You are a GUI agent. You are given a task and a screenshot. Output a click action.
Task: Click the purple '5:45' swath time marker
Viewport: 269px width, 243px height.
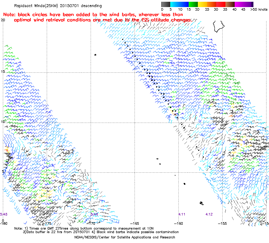(4, 214)
